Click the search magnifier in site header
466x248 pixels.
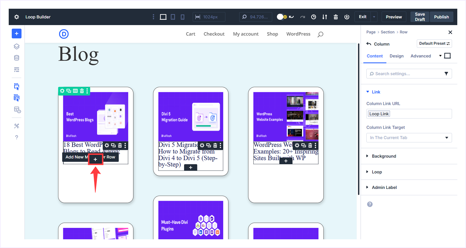coord(320,34)
